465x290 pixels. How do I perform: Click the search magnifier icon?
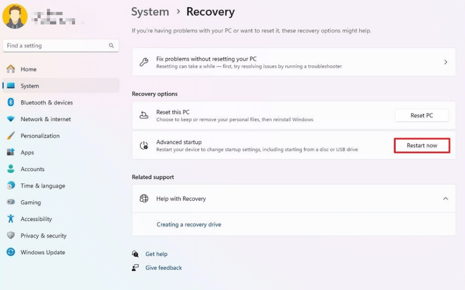(x=111, y=46)
